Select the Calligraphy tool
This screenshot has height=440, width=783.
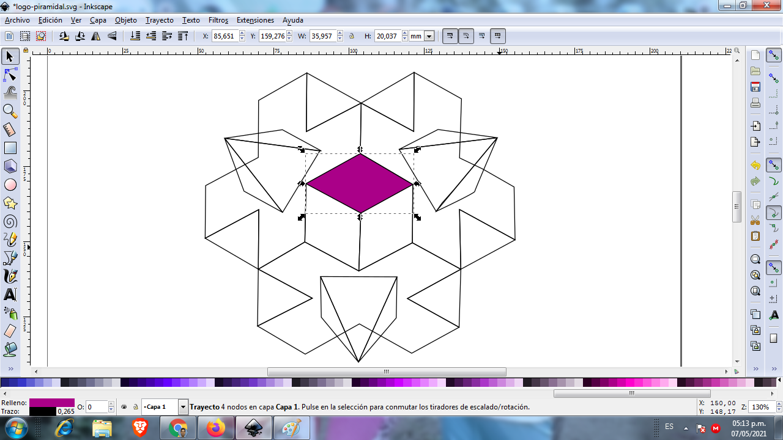click(x=10, y=276)
